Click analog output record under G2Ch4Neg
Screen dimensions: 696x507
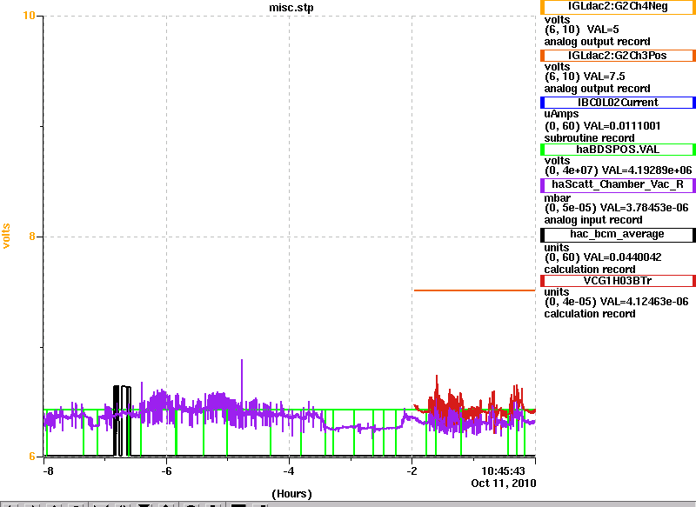coord(598,42)
